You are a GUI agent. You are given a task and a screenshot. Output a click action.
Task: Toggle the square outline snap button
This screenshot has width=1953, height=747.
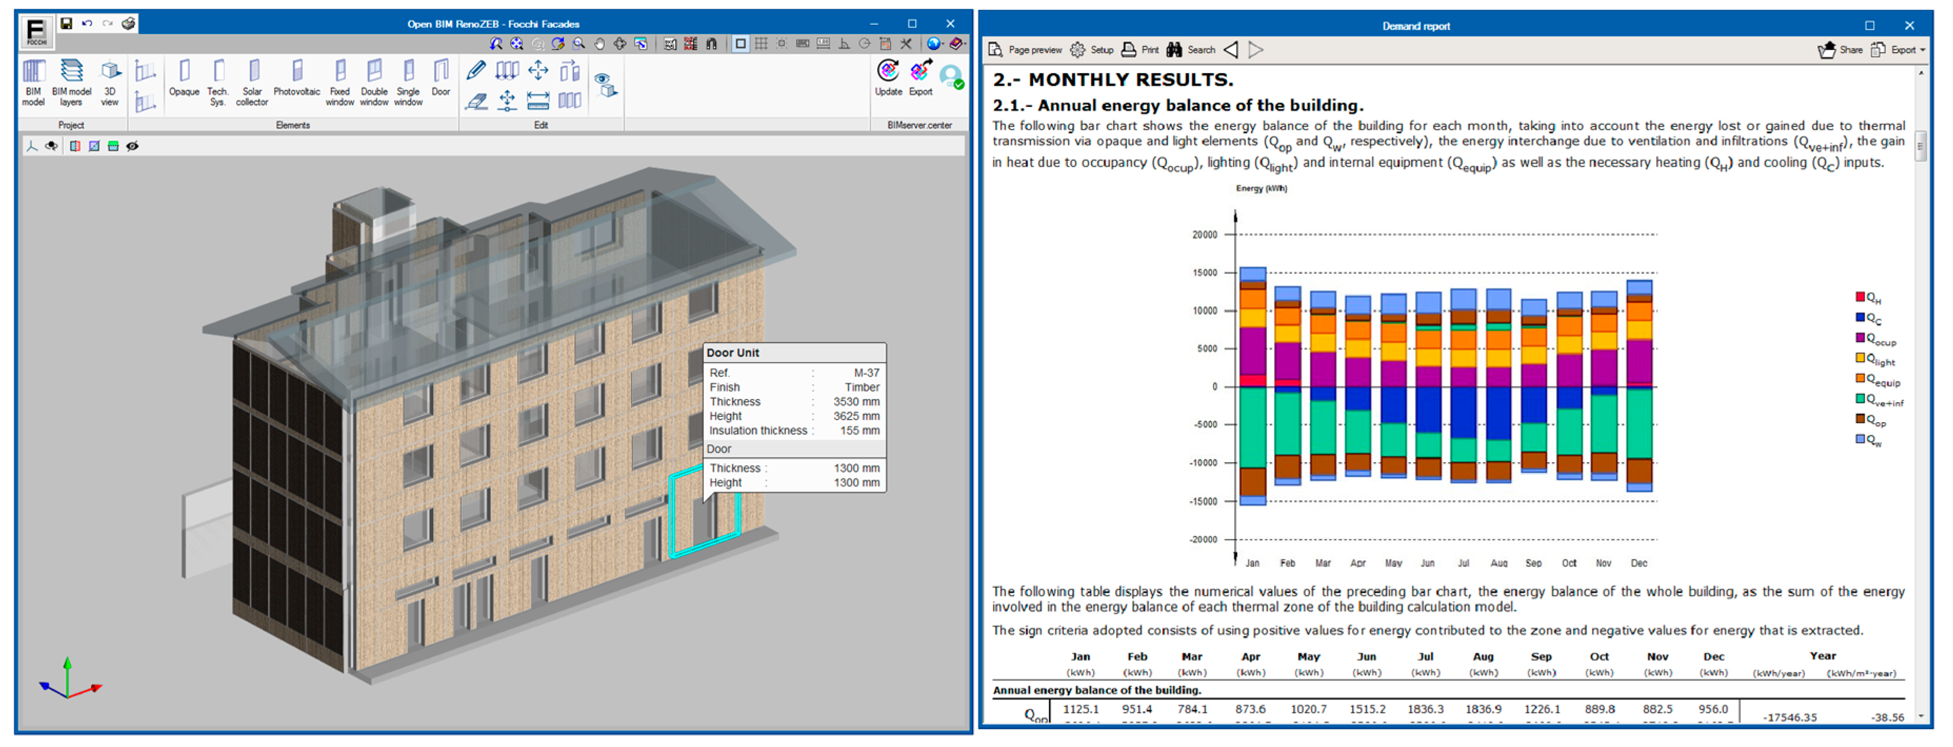click(740, 44)
